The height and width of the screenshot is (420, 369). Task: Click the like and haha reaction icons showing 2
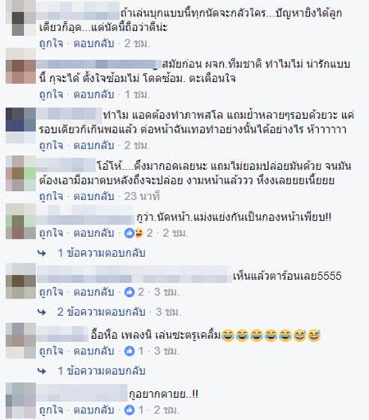134,233
